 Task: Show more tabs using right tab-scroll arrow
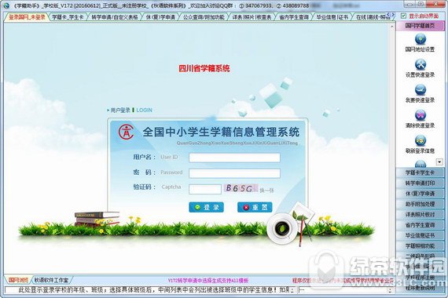click(393, 14)
